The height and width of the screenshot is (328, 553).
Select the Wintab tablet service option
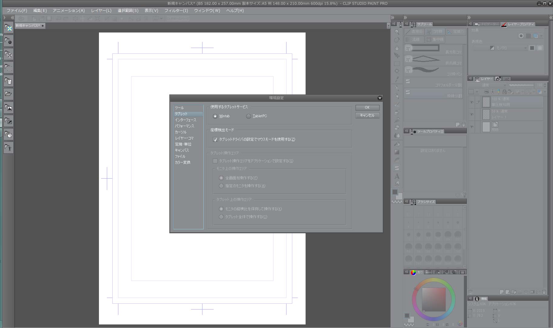[x=215, y=116]
